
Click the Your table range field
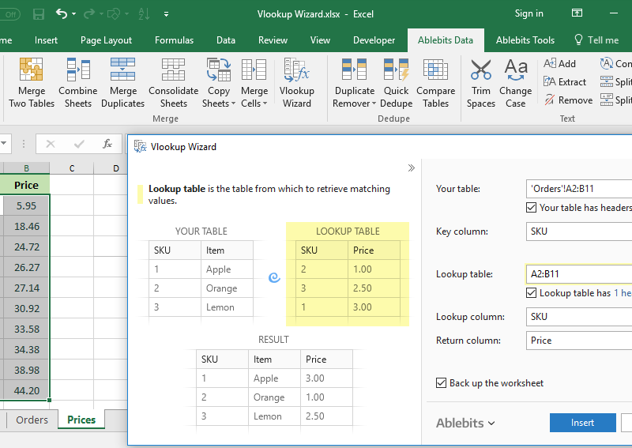click(x=579, y=189)
